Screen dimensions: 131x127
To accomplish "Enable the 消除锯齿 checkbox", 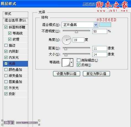I will (78, 60).
